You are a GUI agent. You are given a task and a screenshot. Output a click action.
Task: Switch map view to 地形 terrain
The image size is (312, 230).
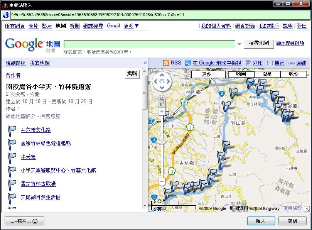click(x=293, y=74)
